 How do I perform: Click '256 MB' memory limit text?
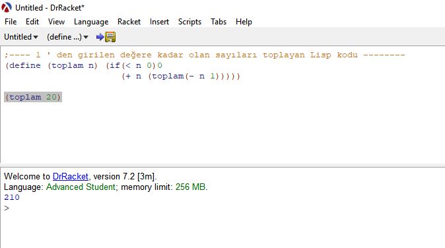point(190,187)
